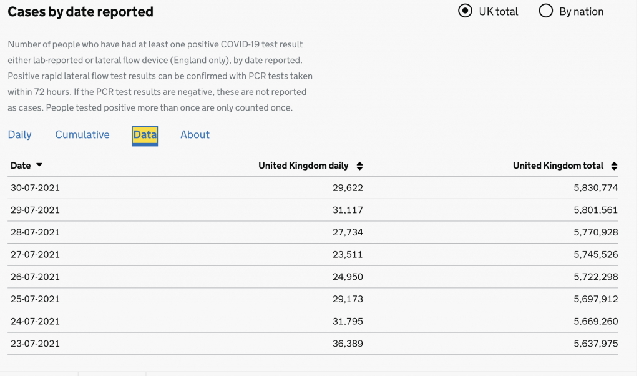The height and width of the screenshot is (376, 639).
Task: Select the By nation radio button
Action: (x=546, y=11)
